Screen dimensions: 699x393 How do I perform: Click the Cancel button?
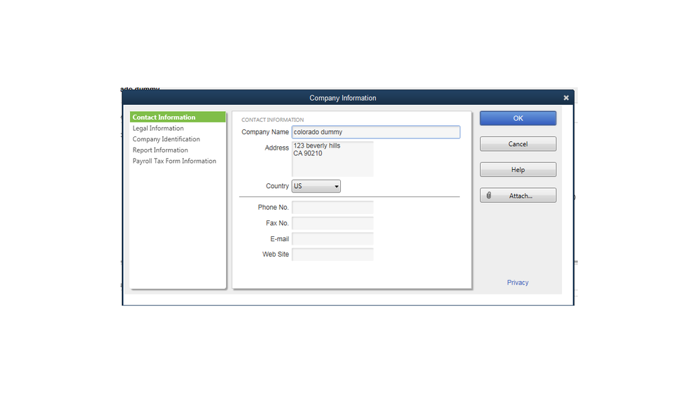(x=518, y=144)
